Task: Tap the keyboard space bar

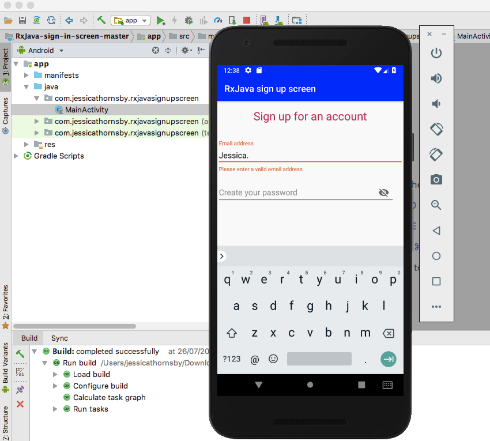Action: 319,359
